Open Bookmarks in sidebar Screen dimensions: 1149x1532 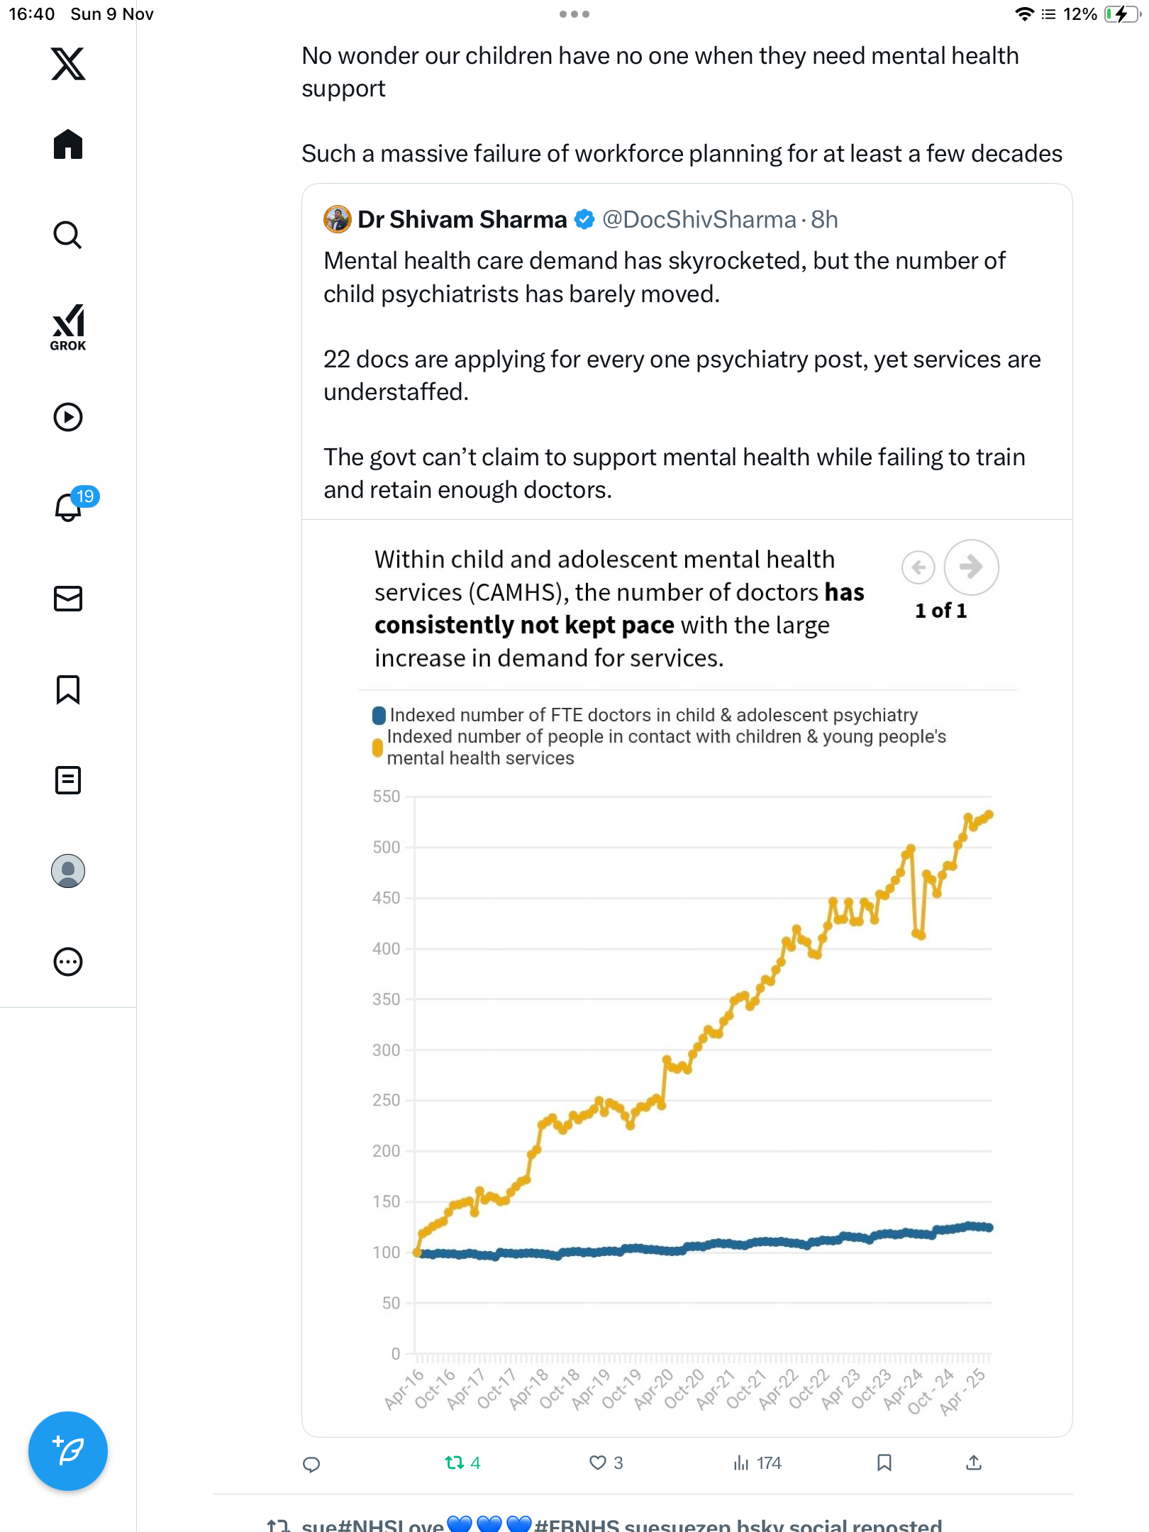(68, 689)
